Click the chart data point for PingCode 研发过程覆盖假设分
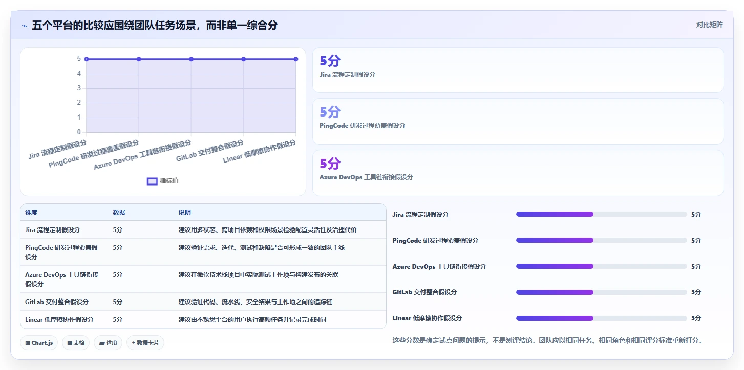The image size is (744, 370). [x=139, y=59]
